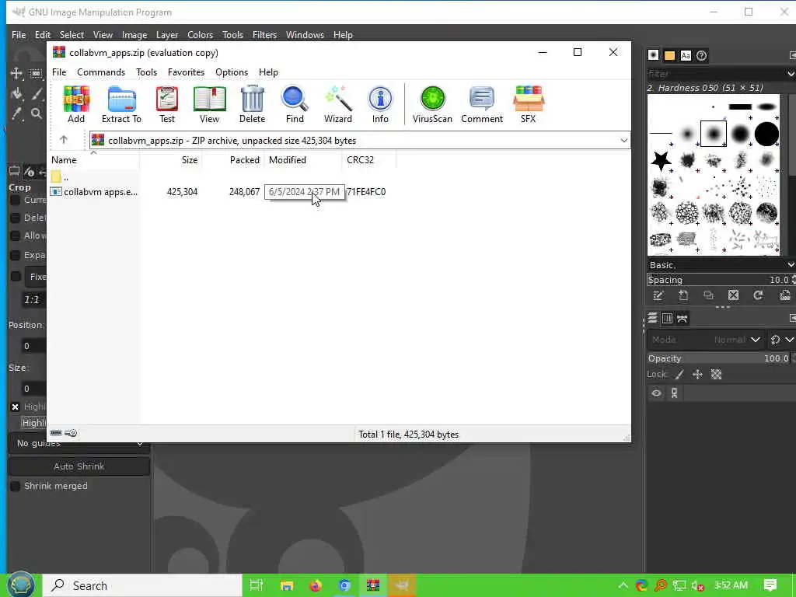The width and height of the screenshot is (796, 597).
Task: Go up one folder level arrow
Action: (64, 140)
